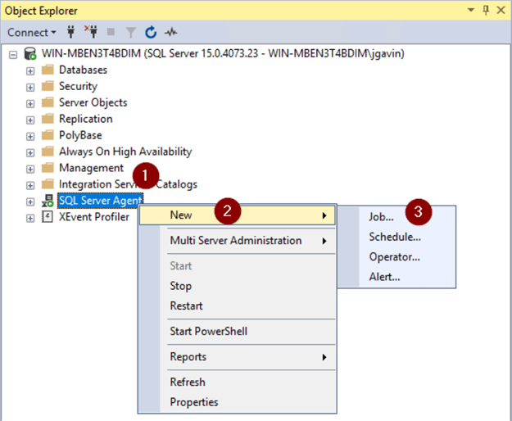Screen dimensions: 512x421
Task: Choose Start PowerShell from the context menu
Action: pos(238,331)
